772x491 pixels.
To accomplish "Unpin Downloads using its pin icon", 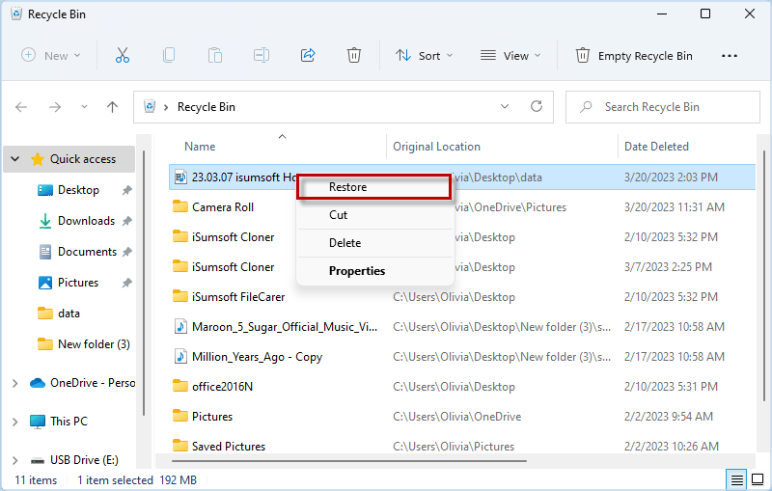I will [x=127, y=221].
